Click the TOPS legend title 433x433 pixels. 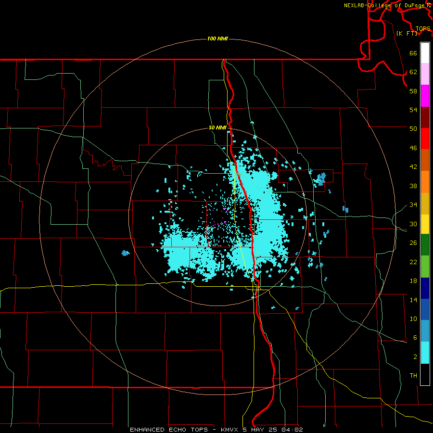(423, 29)
